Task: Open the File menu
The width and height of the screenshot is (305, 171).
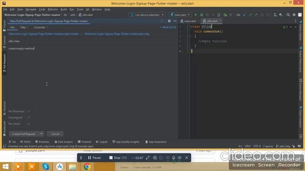Action: pyautogui.click(x=5, y=9)
